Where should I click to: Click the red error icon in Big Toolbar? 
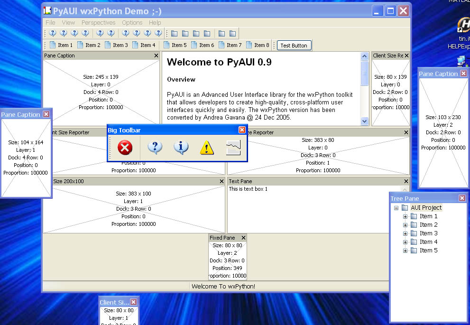click(x=125, y=148)
